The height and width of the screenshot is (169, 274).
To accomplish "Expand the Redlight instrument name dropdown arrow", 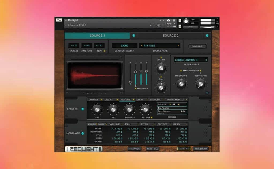I will click(66, 20).
